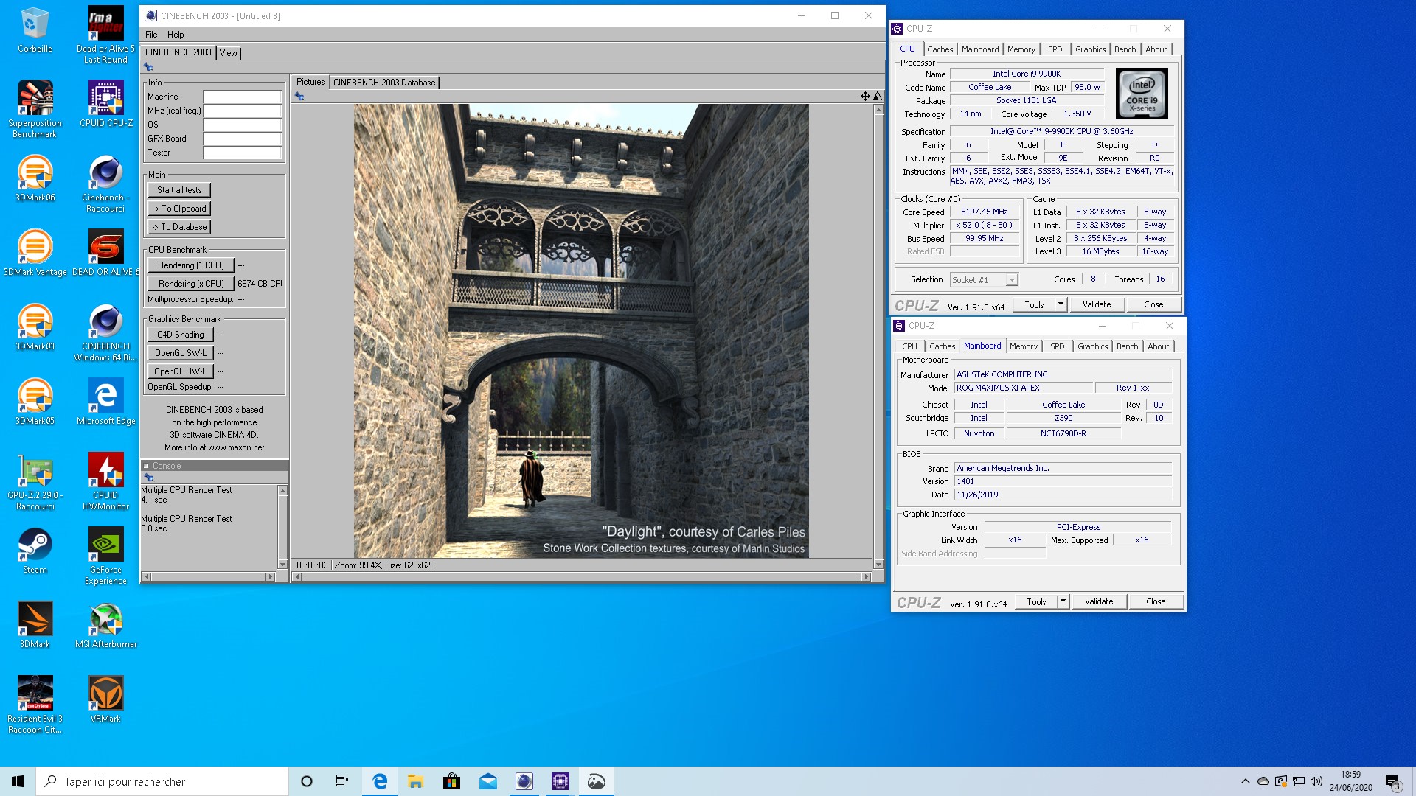Open the 3DMark05 desktop icon
Screen dimensions: 1416x796
35,402
